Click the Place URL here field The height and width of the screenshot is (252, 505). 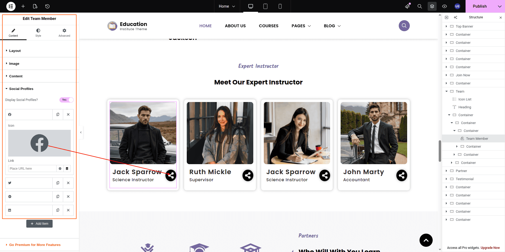[x=32, y=169]
